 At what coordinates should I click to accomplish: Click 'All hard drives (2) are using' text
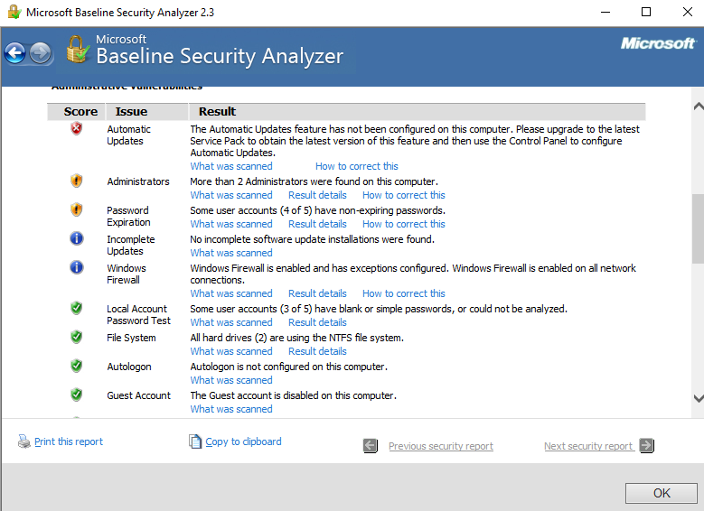point(296,338)
